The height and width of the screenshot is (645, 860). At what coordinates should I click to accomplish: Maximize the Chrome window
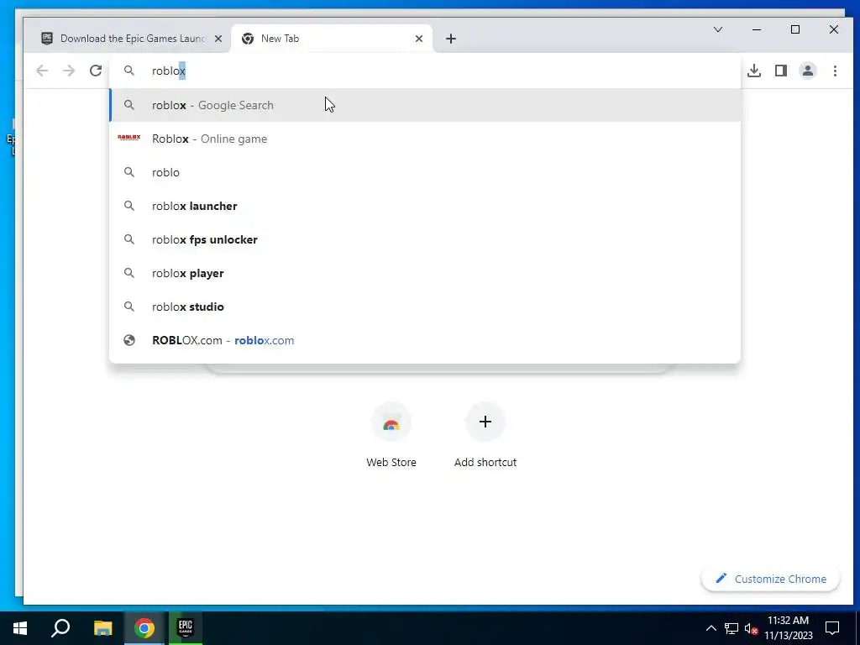pos(795,29)
